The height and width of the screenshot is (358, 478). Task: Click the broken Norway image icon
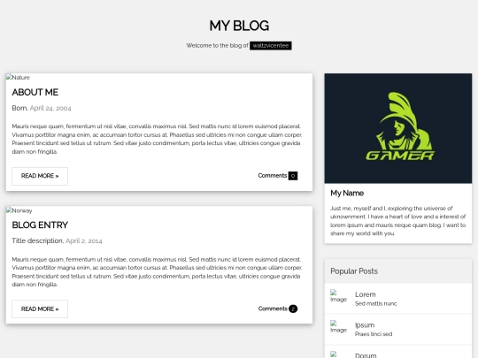click(19, 210)
